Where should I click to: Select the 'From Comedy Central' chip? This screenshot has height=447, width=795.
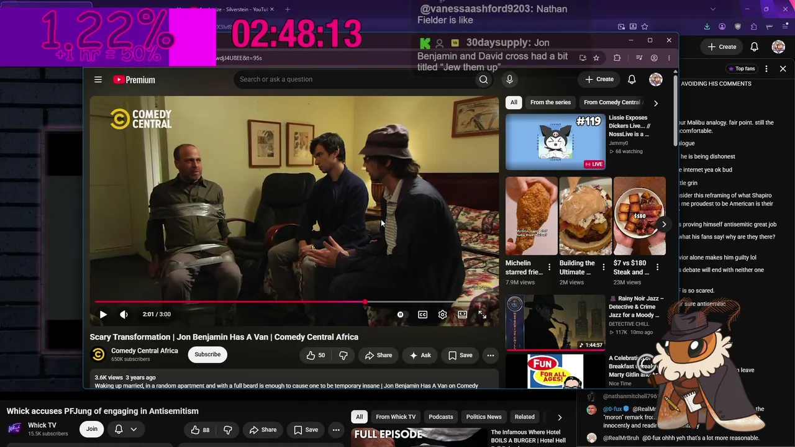tap(612, 102)
